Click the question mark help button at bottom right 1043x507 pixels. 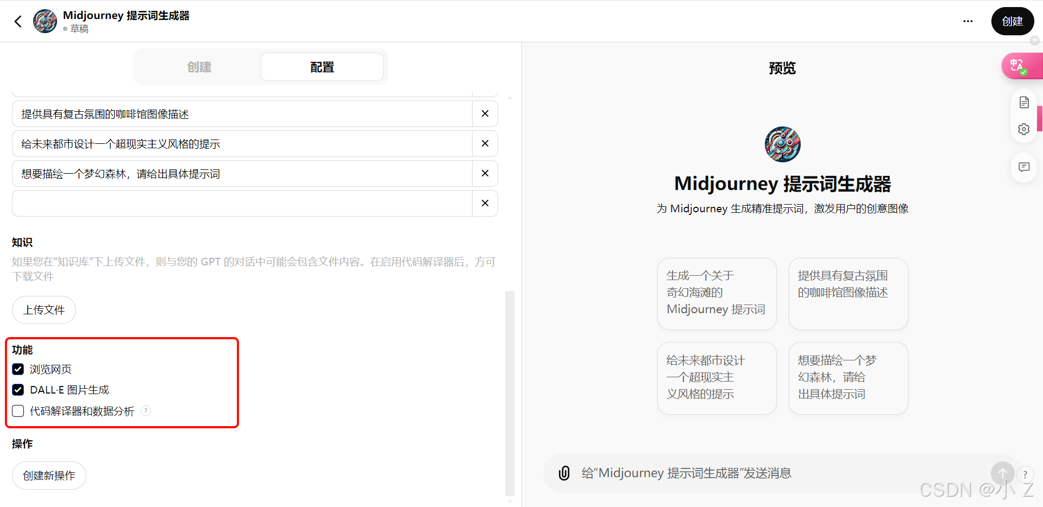point(1025,474)
